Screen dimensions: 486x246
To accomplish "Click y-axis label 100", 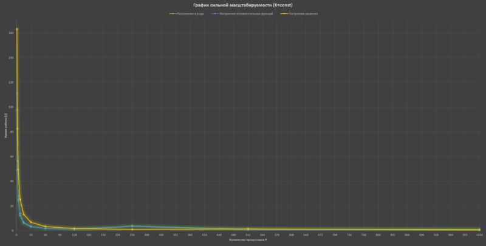I will 12,107.
